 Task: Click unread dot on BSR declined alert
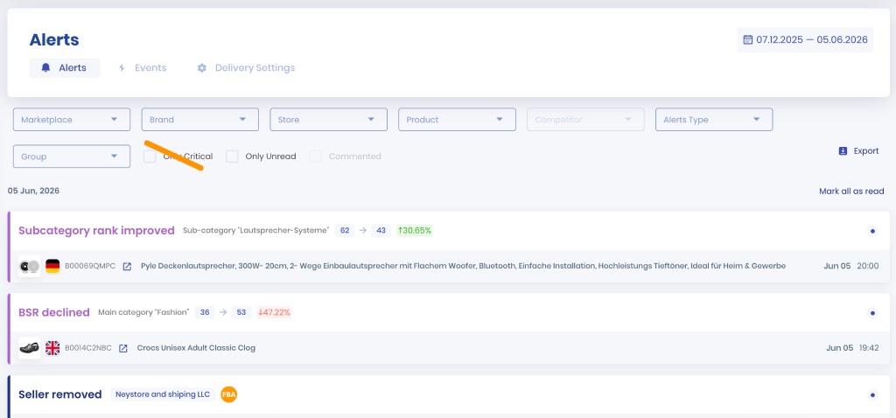872,313
